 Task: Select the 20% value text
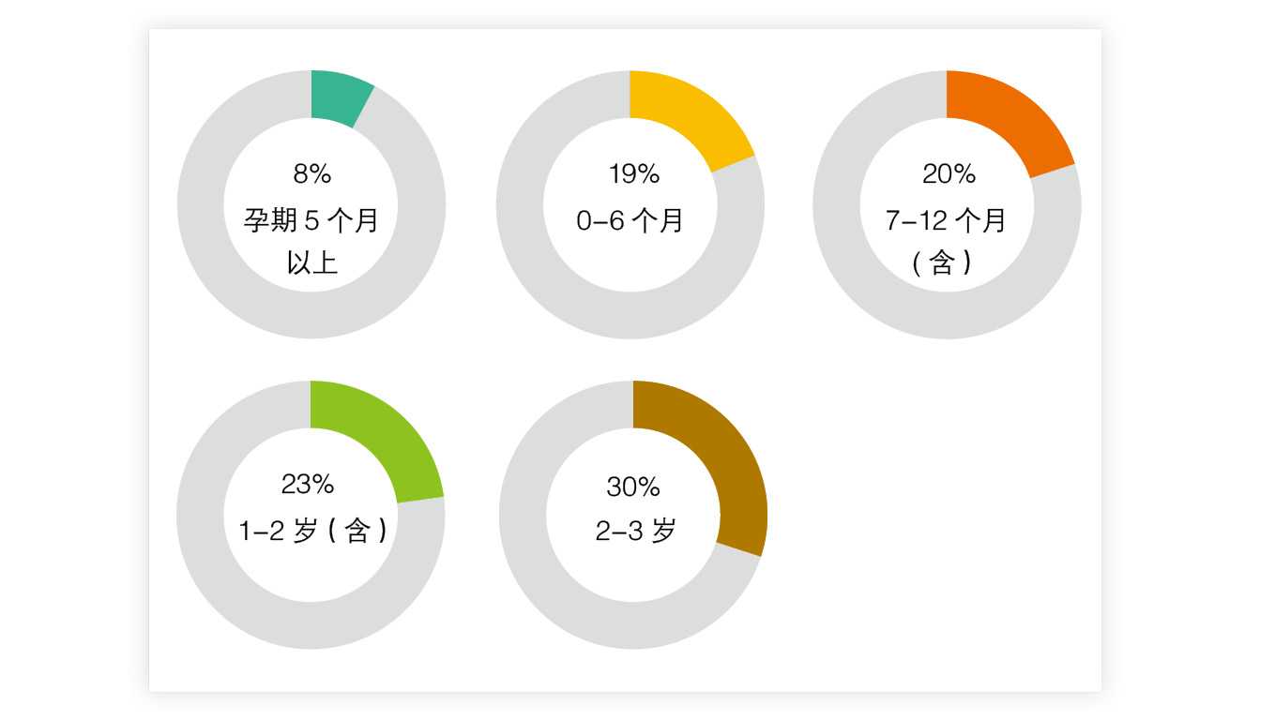pyautogui.click(x=949, y=174)
